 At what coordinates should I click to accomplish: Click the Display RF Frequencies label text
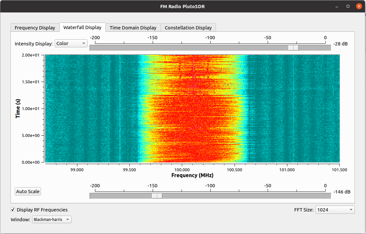tap(42, 210)
